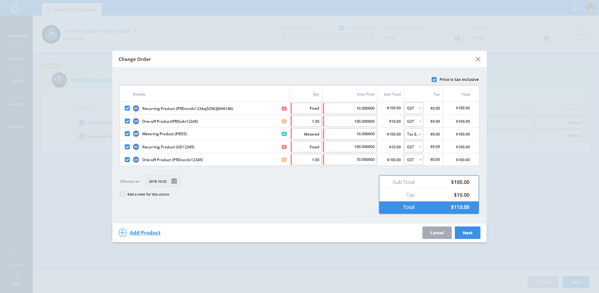
Task: Click the green M badge on Metering Product row
Action: pos(284,134)
